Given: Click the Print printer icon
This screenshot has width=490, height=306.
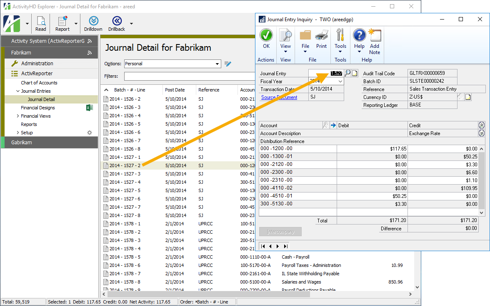Looking at the screenshot, I should tap(321, 36).
